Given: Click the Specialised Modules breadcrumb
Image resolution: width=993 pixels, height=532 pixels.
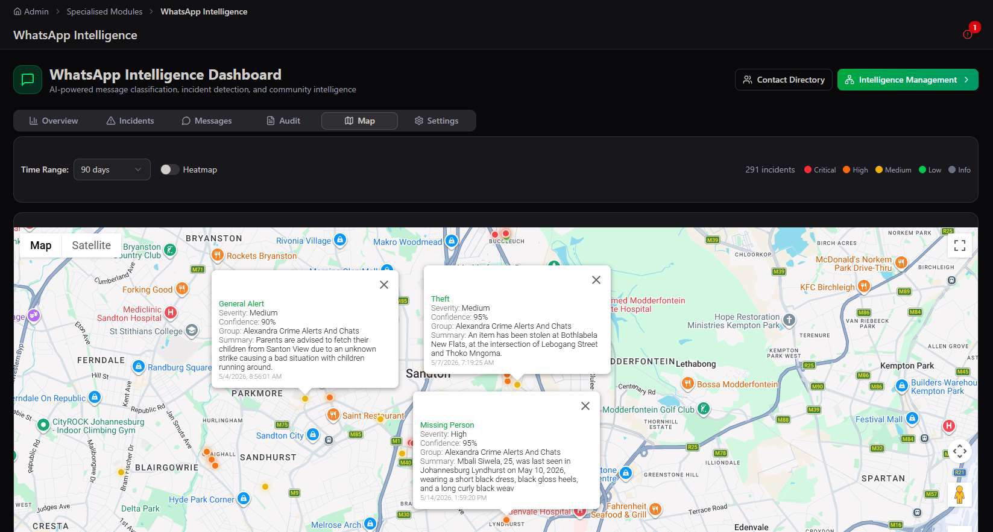Looking at the screenshot, I should [104, 11].
